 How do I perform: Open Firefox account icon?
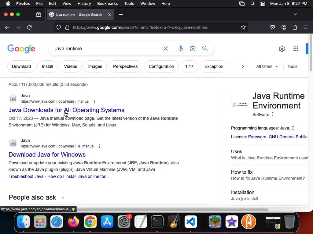284,27
